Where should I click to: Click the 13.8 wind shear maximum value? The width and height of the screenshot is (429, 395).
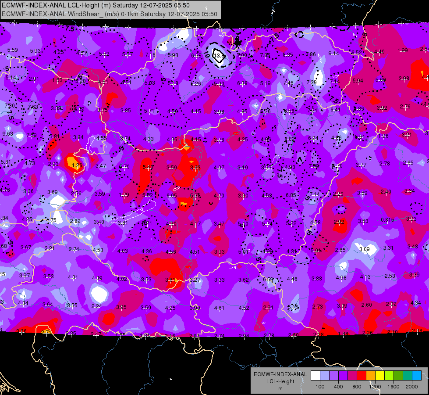click(x=219, y=56)
